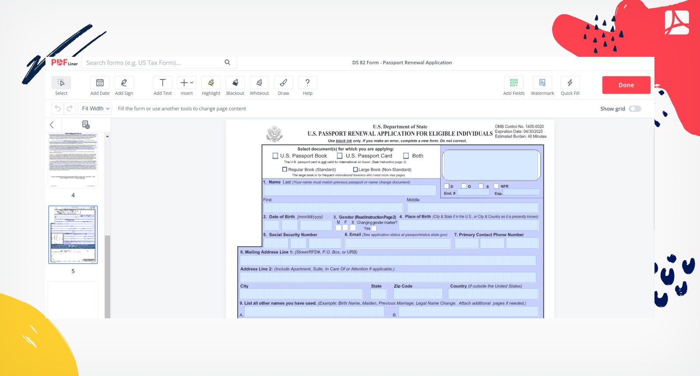The width and height of the screenshot is (700, 376).
Task: Select the Whiteout eraser tool
Action: click(x=259, y=83)
